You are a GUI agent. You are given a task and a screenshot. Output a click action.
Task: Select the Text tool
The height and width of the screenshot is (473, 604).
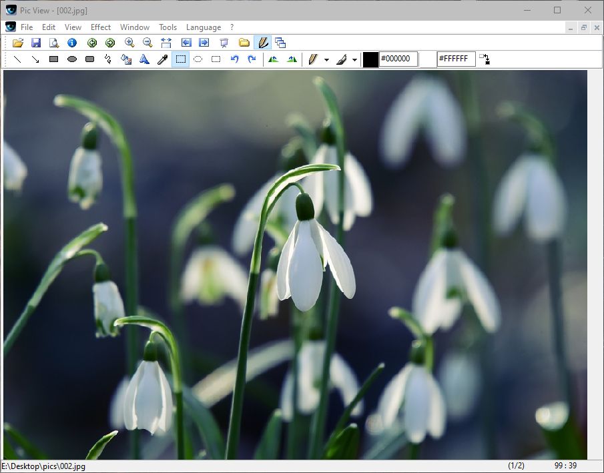click(144, 59)
